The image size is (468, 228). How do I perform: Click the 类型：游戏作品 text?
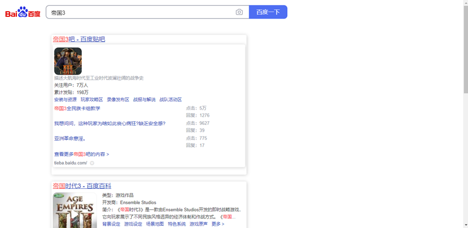tap(118, 195)
